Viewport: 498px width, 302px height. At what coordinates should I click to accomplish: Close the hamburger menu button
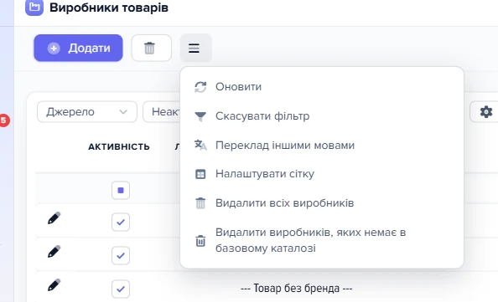click(x=196, y=49)
